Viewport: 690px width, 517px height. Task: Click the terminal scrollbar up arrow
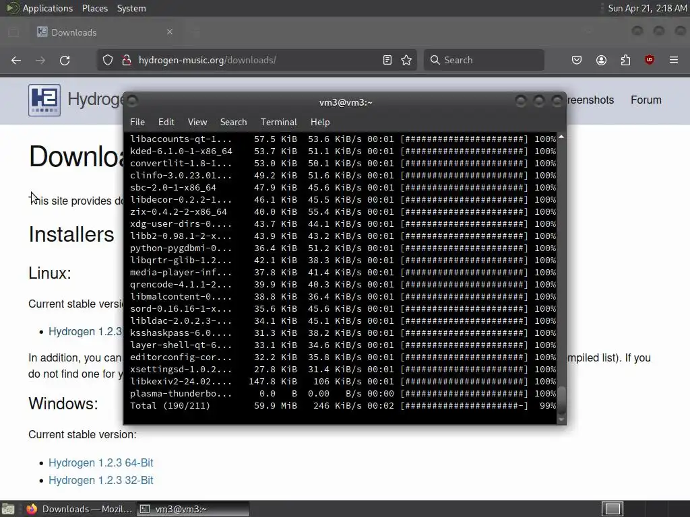pyautogui.click(x=561, y=137)
